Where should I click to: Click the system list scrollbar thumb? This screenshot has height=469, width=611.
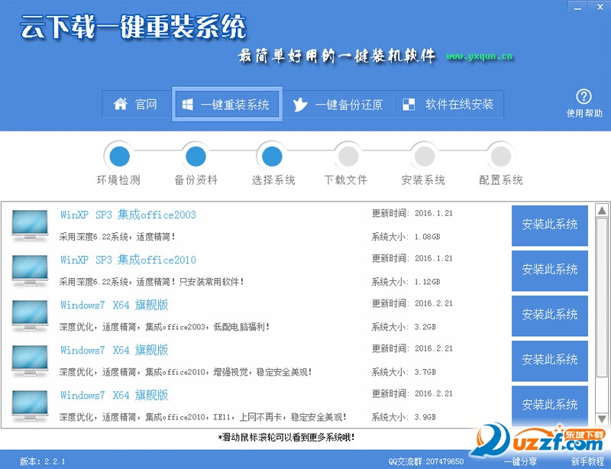click(602, 297)
